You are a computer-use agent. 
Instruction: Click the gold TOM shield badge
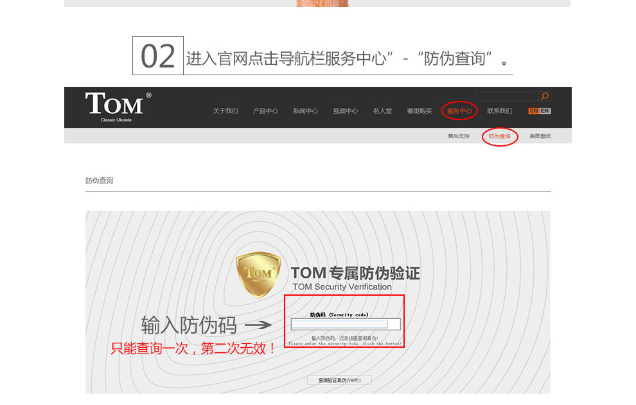point(258,274)
